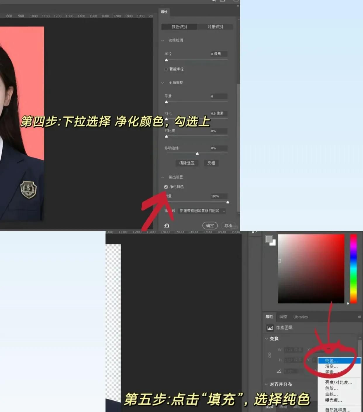
Task: Click the reset settings icon in Select and Mask
Action: coord(166,225)
